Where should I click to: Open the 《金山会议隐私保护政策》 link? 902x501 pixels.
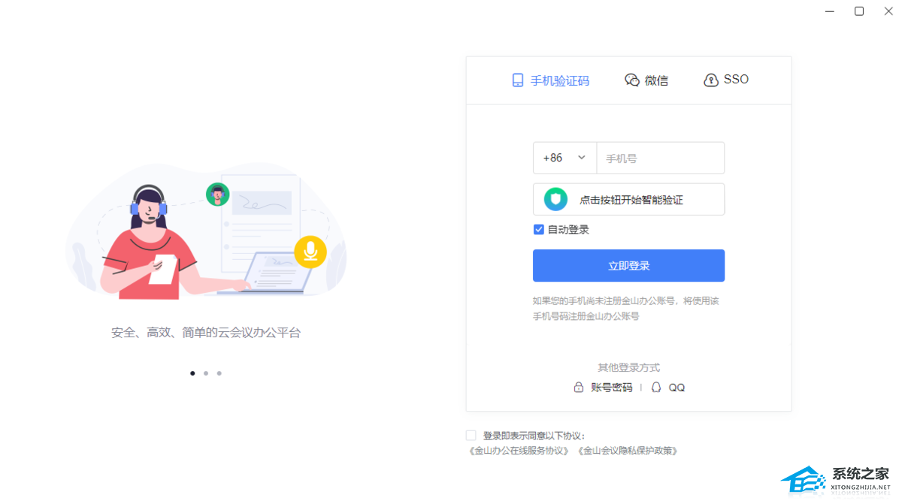[x=628, y=451]
